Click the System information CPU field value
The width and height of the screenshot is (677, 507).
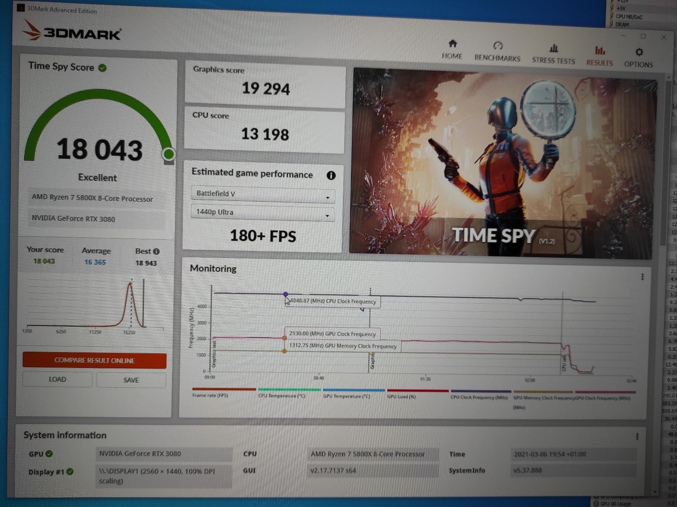tap(373, 454)
